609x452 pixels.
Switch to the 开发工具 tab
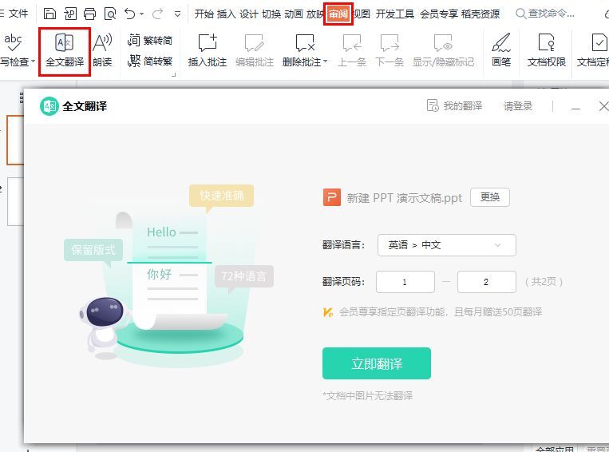pos(395,14)
